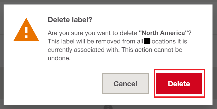The height and width of the screenshot is (109, 217).
Task: Click the white exclamation mark in the triangle
Action: click(26, 32)
